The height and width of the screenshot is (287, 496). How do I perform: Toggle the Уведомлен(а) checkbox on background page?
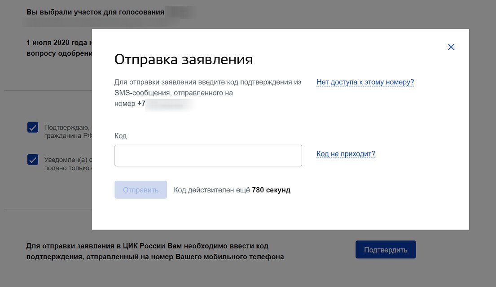point(33,160)
